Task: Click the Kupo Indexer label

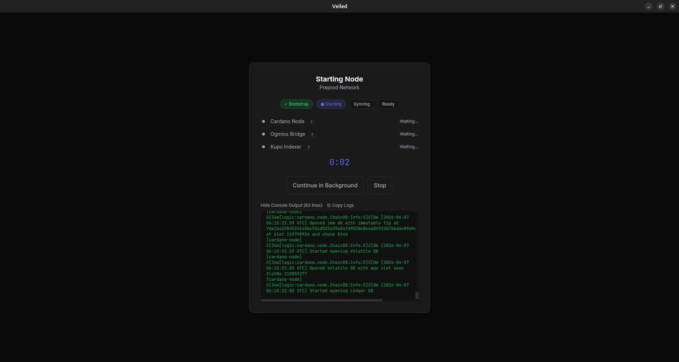Action: [286, 147]
